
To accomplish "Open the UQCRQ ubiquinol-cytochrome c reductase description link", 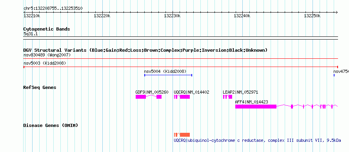I will [x=257, y=141].
